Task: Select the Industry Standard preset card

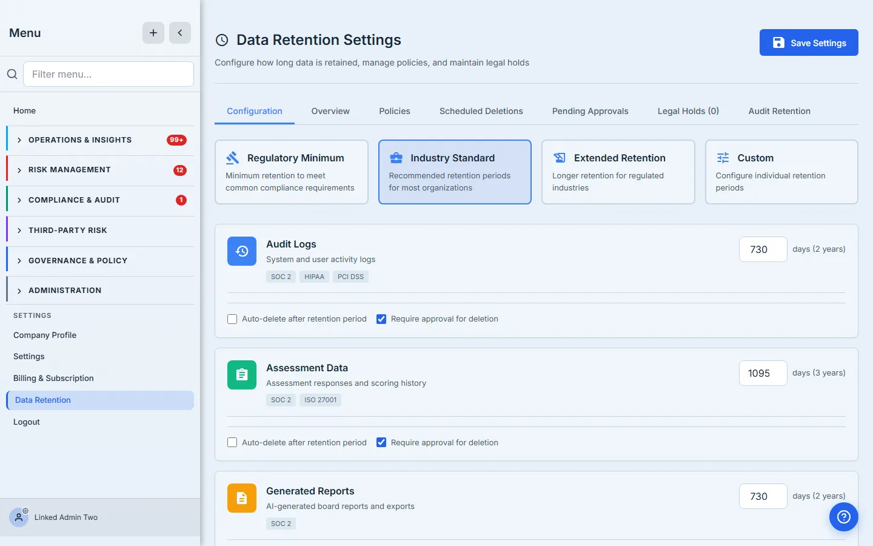Action: (455, 172)
